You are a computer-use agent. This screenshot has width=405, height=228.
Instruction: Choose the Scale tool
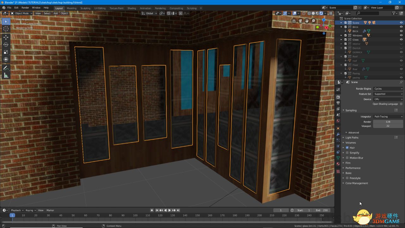[x=6, y=52]
